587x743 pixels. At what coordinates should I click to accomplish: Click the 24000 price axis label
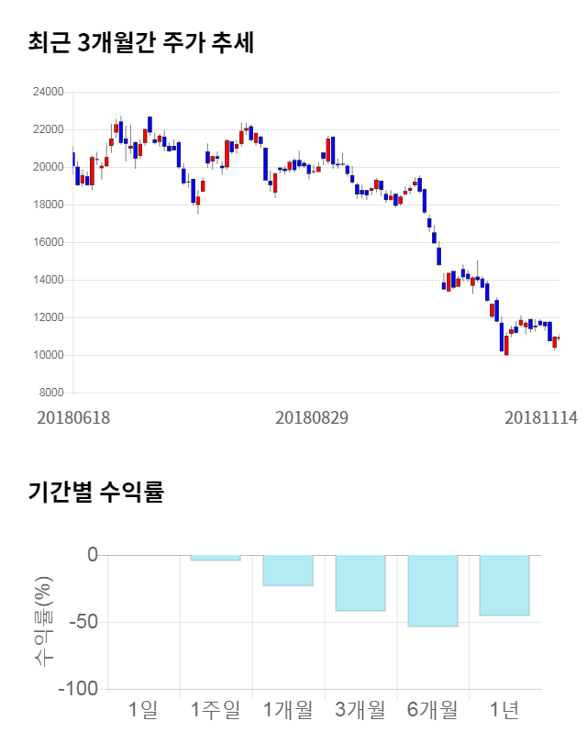[x=50, y=92]
